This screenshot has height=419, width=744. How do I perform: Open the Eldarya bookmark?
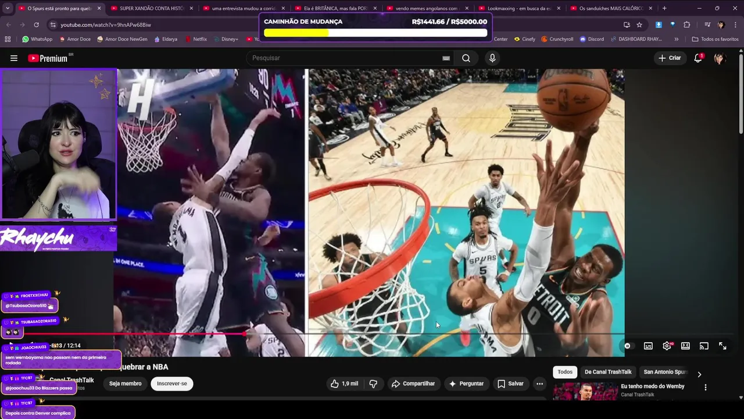[166, 39]
